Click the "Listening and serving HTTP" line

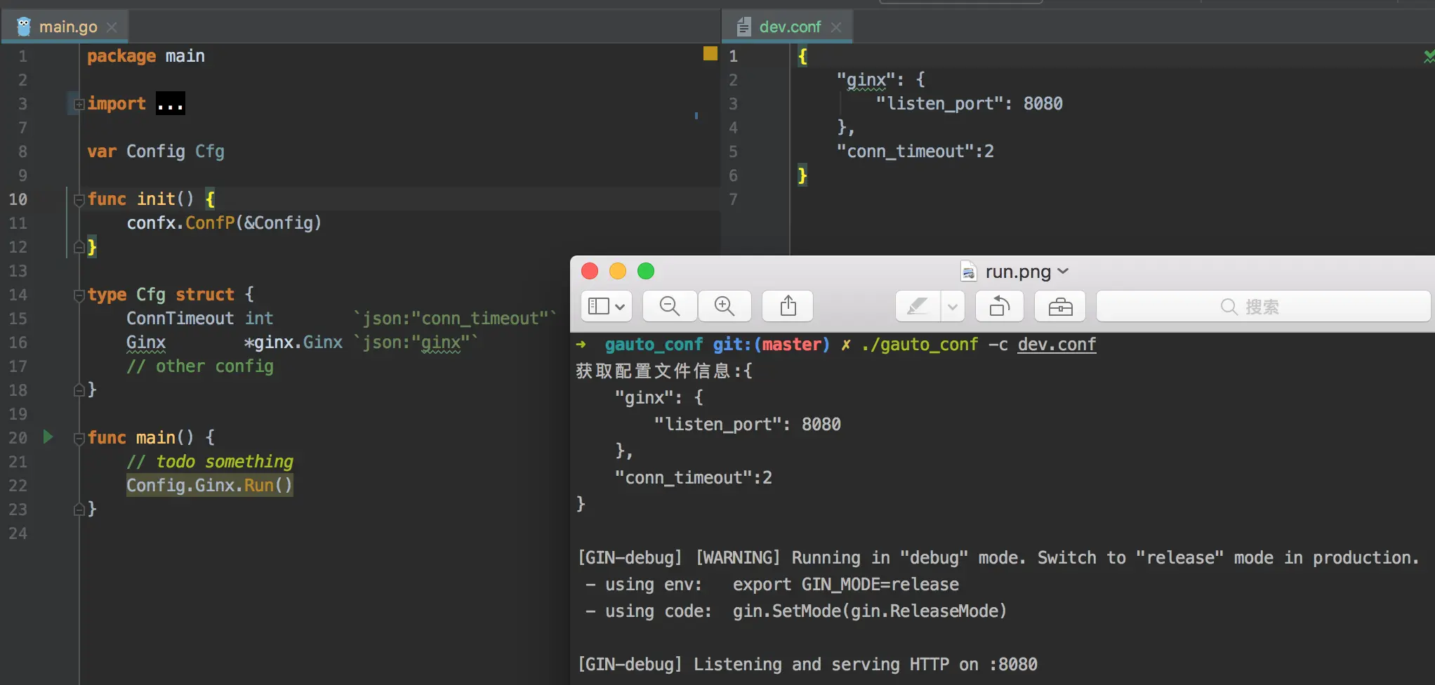point(807,665)
